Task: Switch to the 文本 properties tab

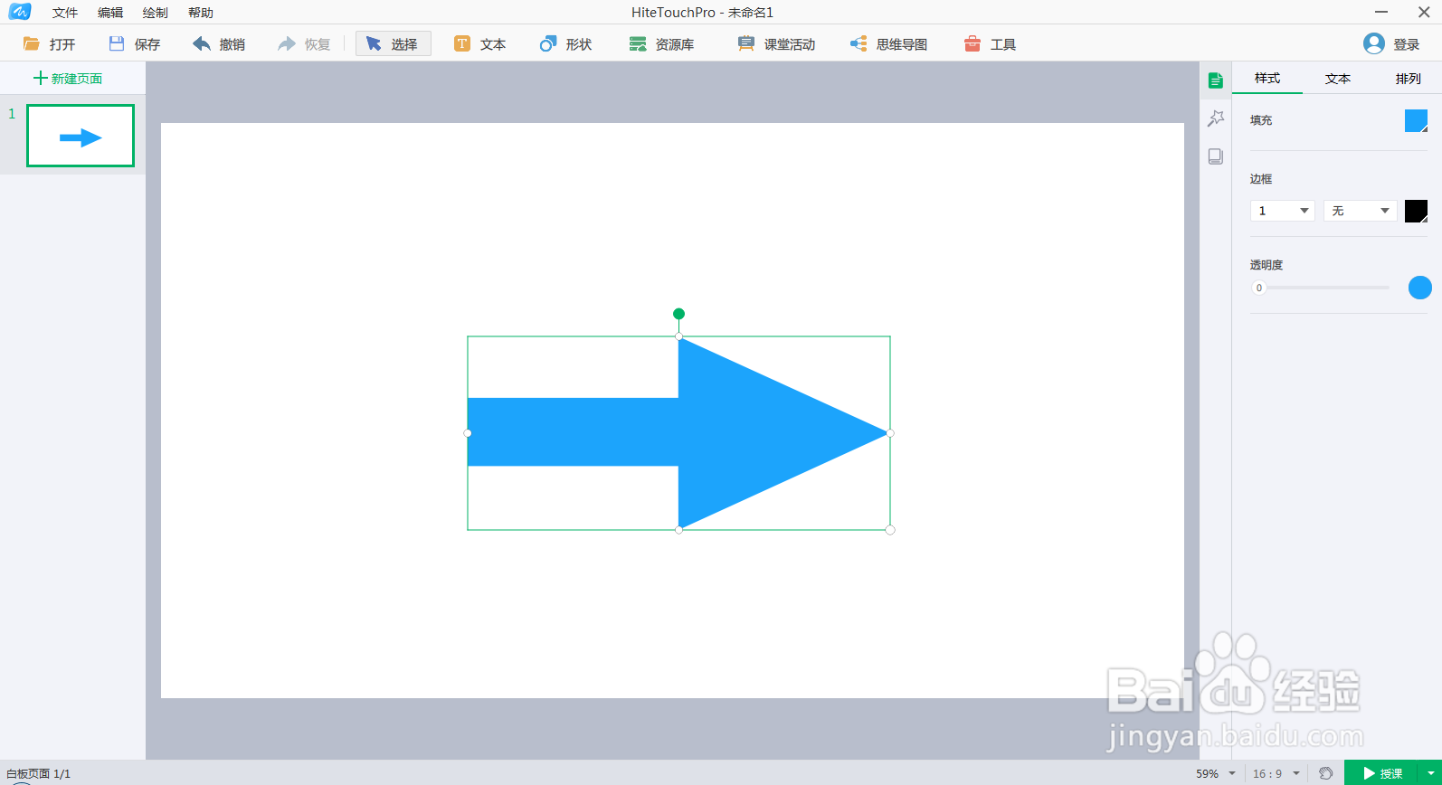Action: pos(1338,79)
